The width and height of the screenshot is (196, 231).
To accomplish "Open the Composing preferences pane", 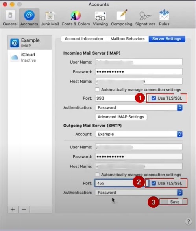I will 122,18.
